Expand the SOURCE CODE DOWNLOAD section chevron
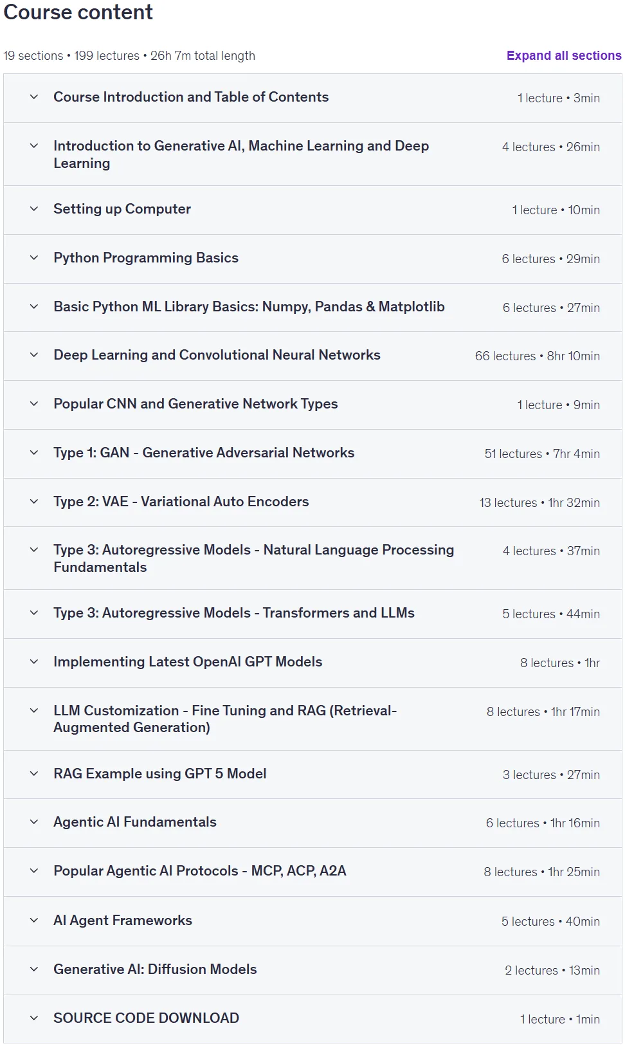 pyautogui.click(x=34, y=1018)
